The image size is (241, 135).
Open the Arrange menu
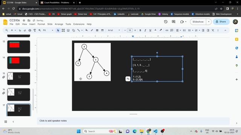[x=59, y=24]
